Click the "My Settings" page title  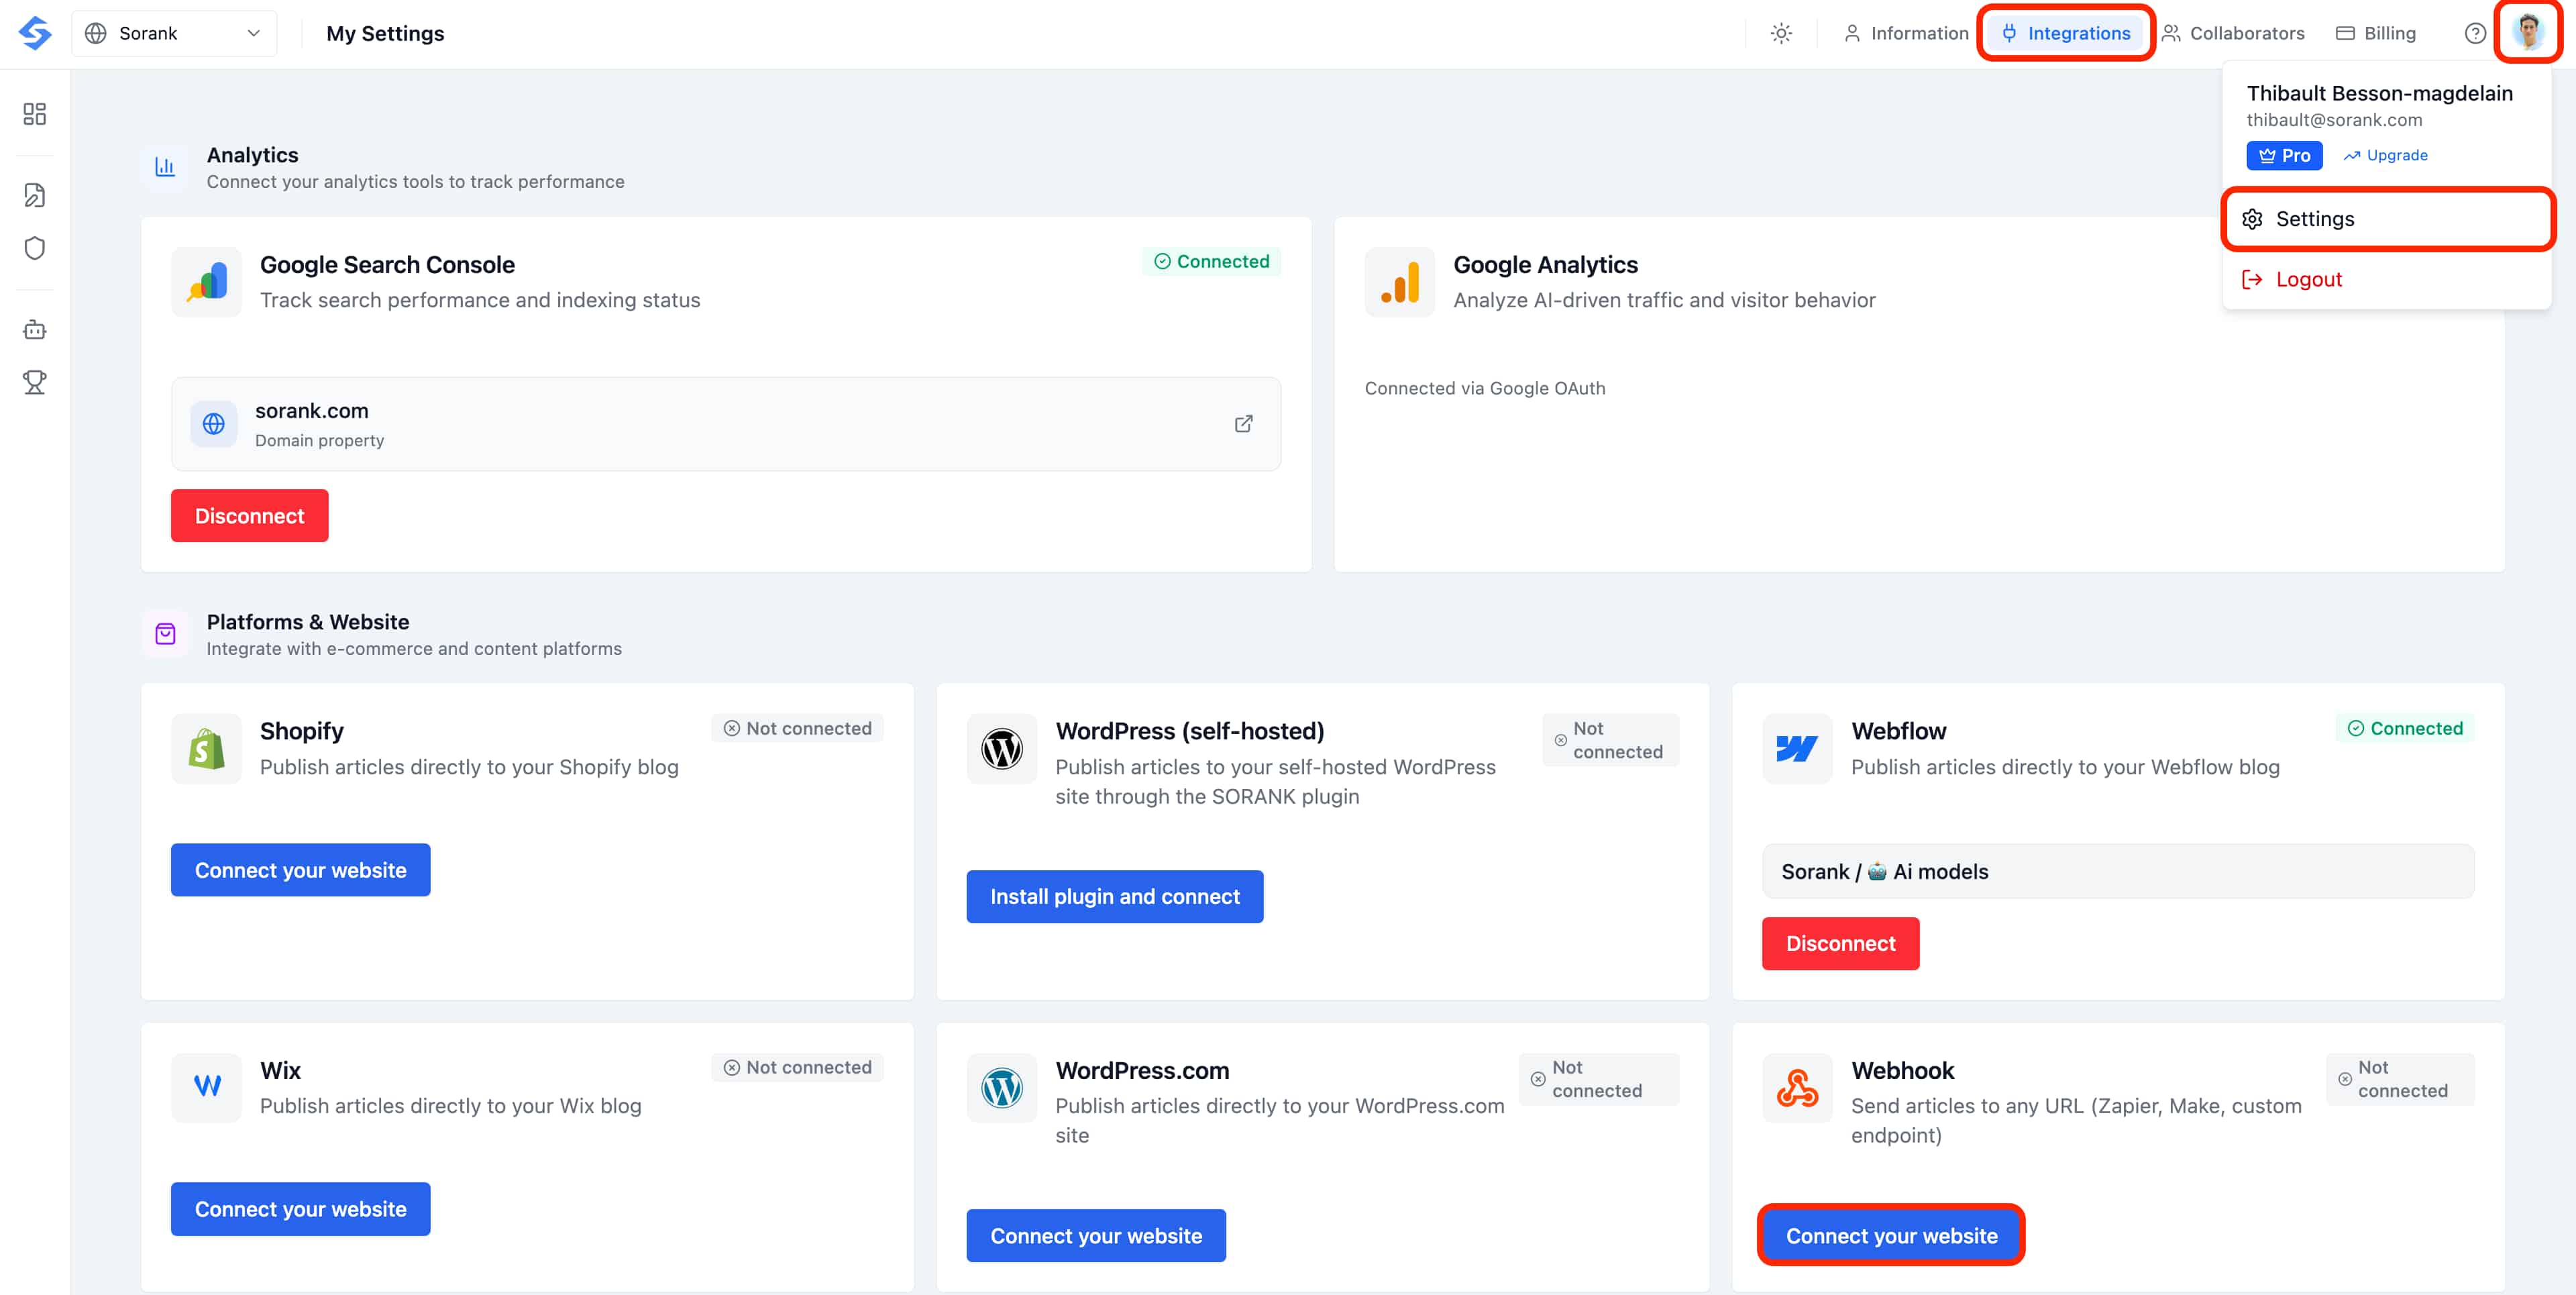[x=385, y=33]
